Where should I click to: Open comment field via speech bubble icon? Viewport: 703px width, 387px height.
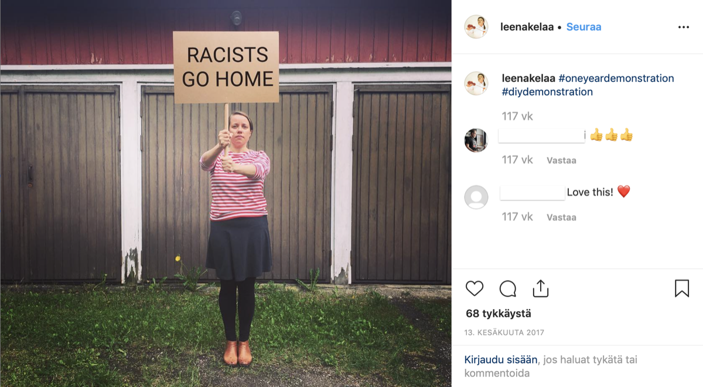tap(508, 288)
